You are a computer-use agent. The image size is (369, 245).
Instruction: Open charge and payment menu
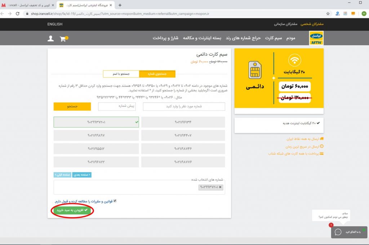click(x=165, y=38)
